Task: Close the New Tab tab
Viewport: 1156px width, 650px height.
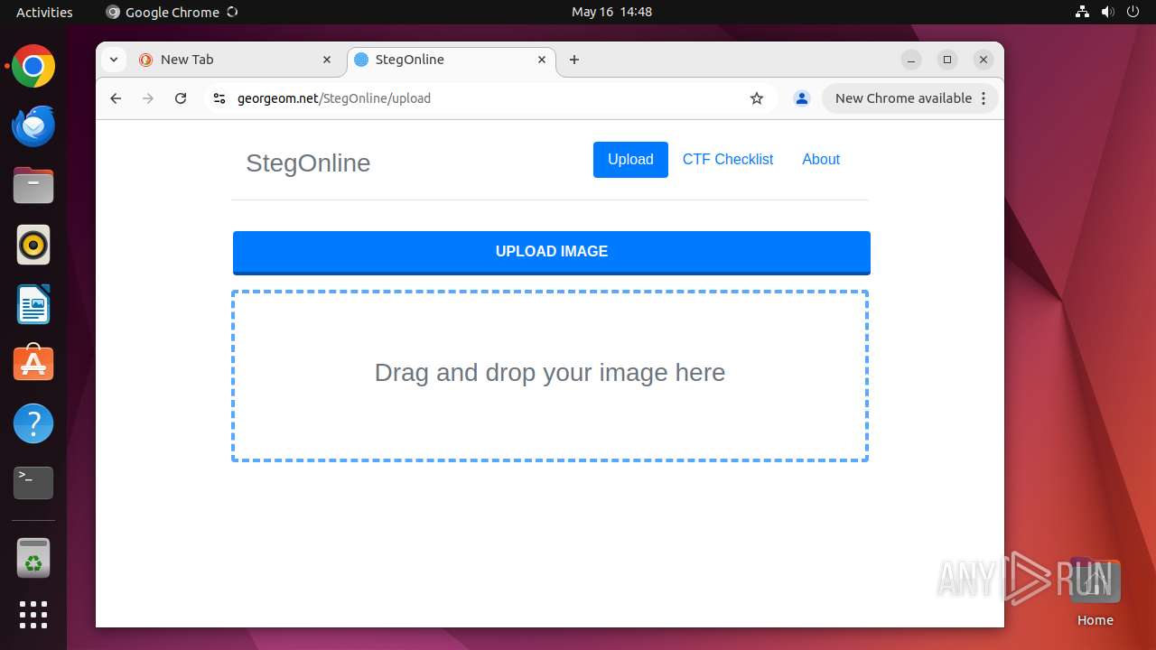Action: (x=327, y=60)
